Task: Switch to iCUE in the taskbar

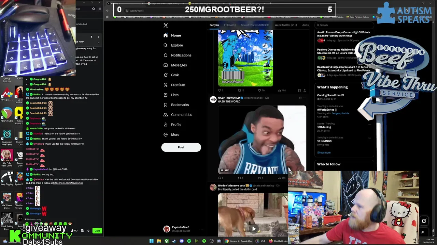Action: click(x=260, y=241)
